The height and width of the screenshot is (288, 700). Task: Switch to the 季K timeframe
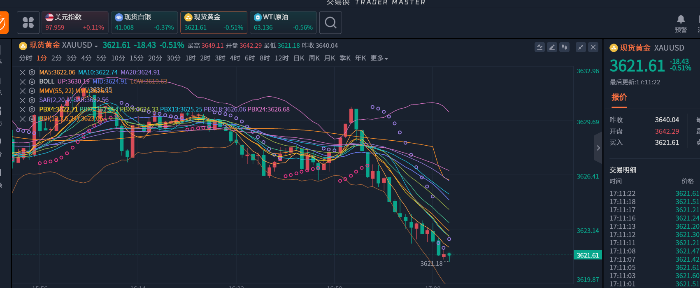point(345,58)
